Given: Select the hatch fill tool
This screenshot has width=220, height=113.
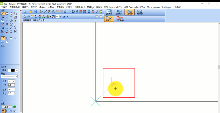Looking at the screenshot, I should click(x=15, y=17).
